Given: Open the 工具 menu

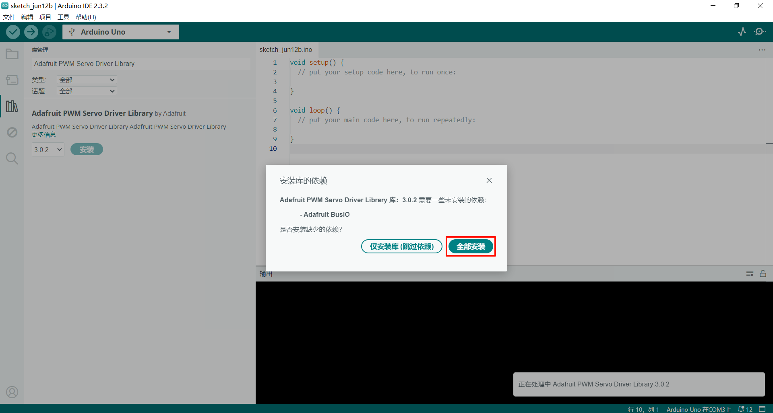Looking at the screenshot, I should click(x=63, y=17).
